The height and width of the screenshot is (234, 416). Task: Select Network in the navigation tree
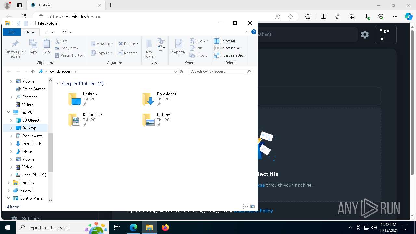(x=27, y=190)
